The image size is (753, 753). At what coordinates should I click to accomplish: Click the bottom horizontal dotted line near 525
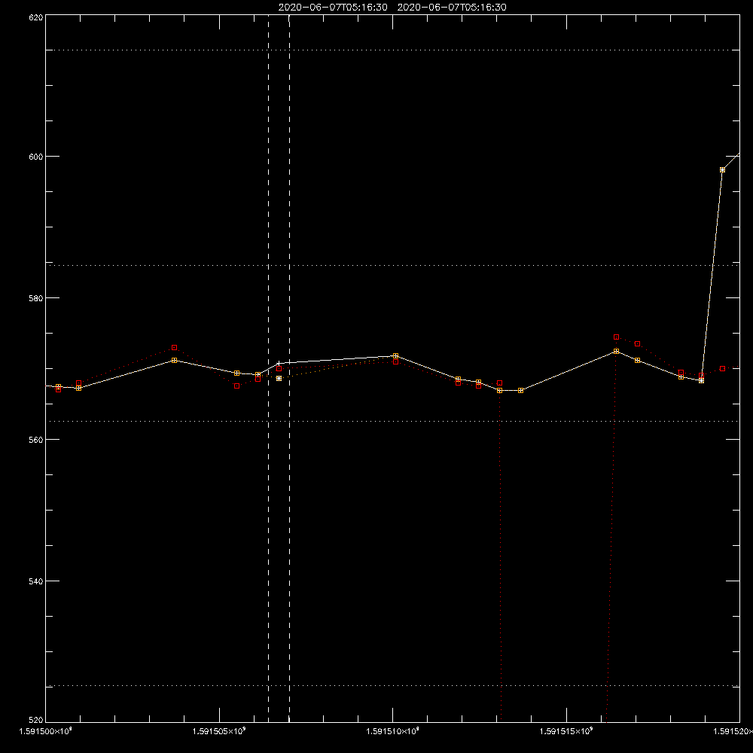pos(392,686)
